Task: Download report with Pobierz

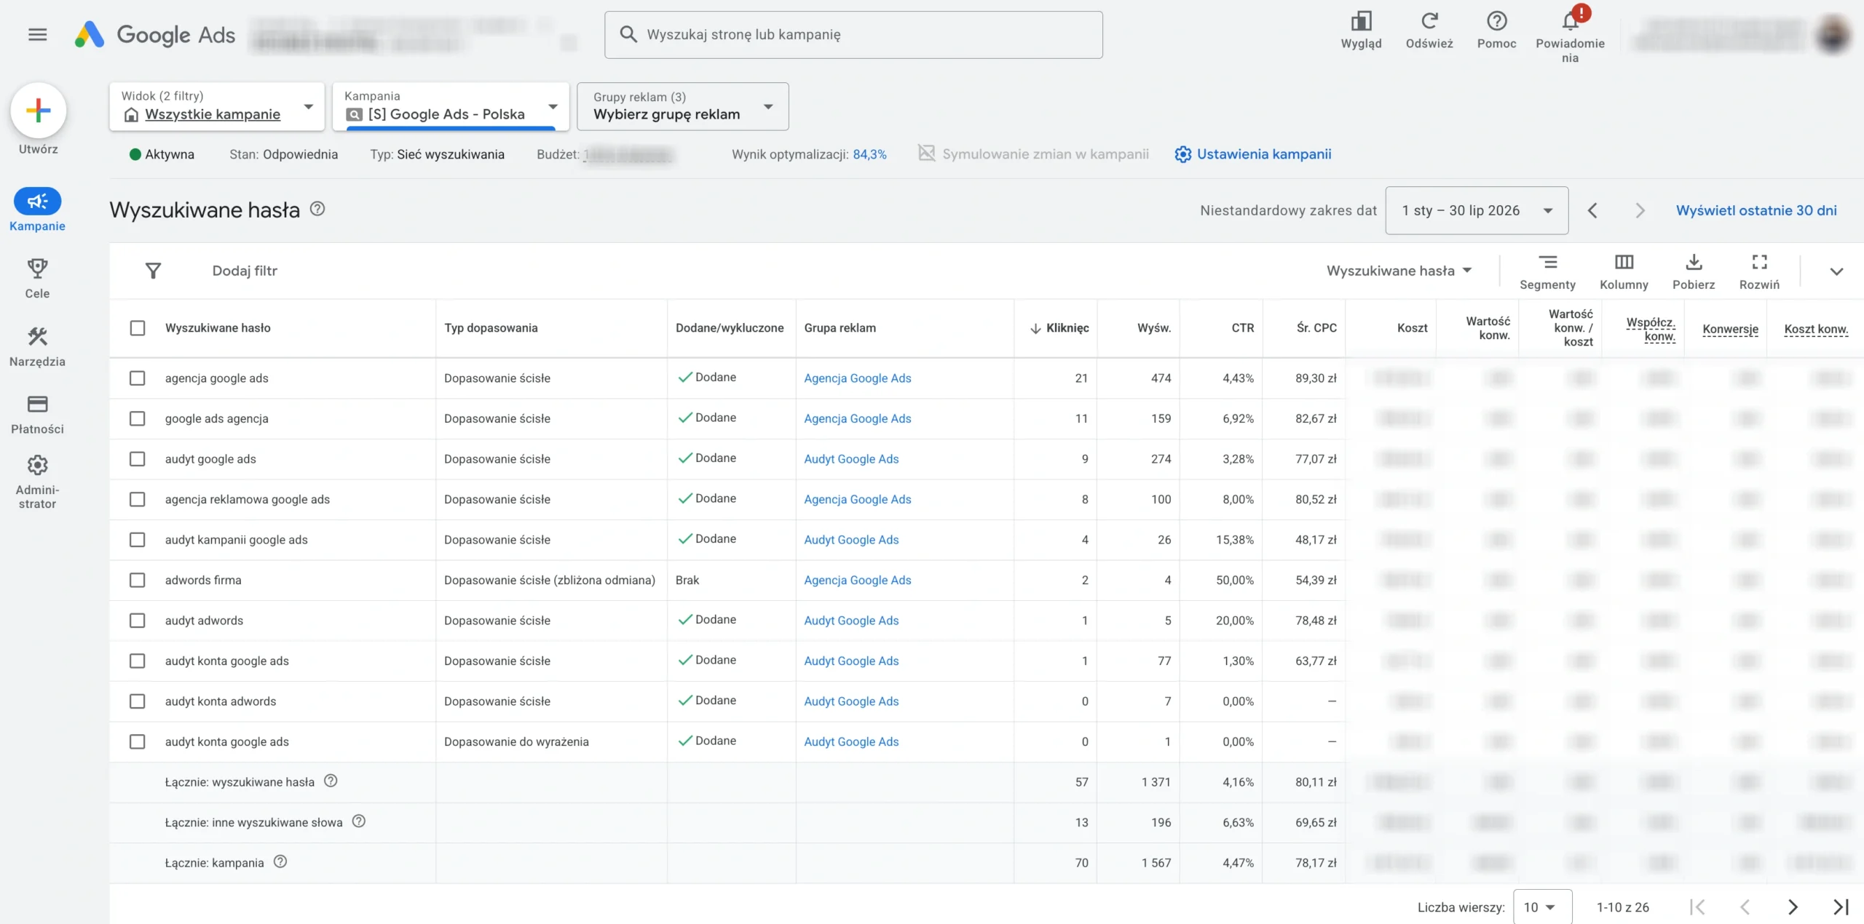Action: [1694, 271]
